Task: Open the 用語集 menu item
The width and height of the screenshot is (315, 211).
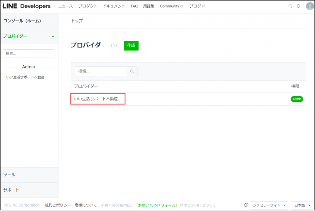Action: click(x=149, y=6)
